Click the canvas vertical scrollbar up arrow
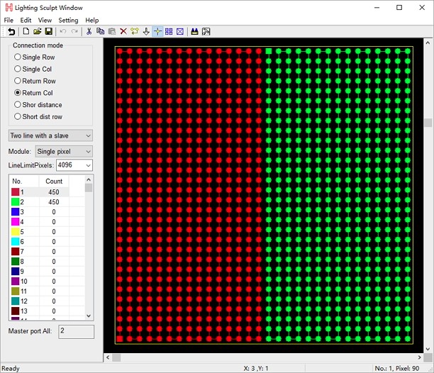Viewport: 434px width, 373px height. tap(428, 43)
